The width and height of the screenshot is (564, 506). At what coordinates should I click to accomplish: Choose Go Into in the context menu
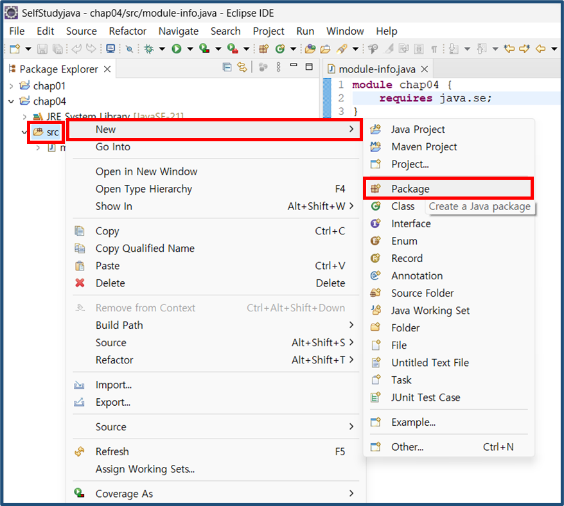[x=215, y=147]
